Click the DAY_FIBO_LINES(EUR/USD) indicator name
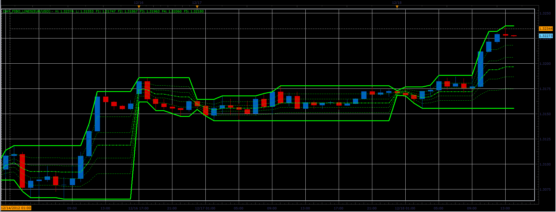This screenshot has height=212, width=556. [27, 11]
